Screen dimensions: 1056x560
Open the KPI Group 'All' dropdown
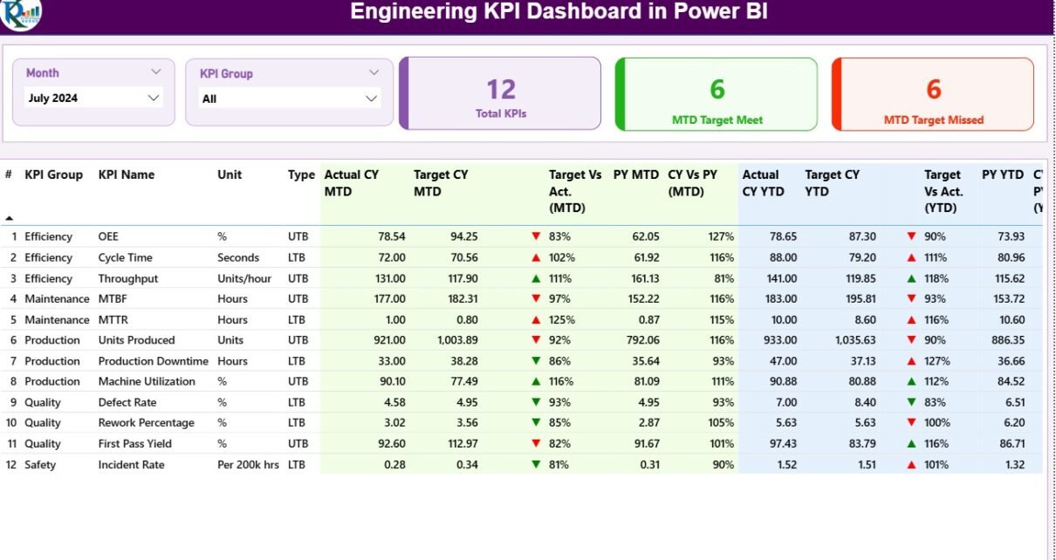(290, 99)
